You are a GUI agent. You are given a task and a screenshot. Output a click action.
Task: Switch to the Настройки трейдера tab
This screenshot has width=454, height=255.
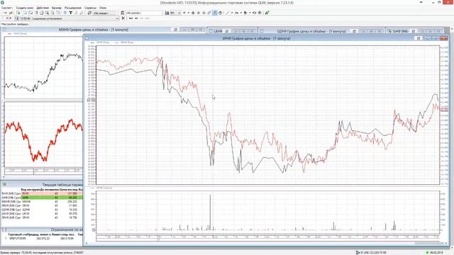tap(15, 24)
